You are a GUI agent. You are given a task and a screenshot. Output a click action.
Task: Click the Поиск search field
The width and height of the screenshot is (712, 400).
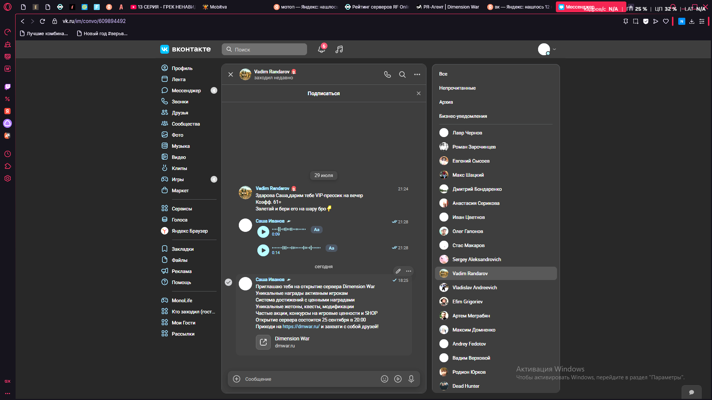coord(264,49)
